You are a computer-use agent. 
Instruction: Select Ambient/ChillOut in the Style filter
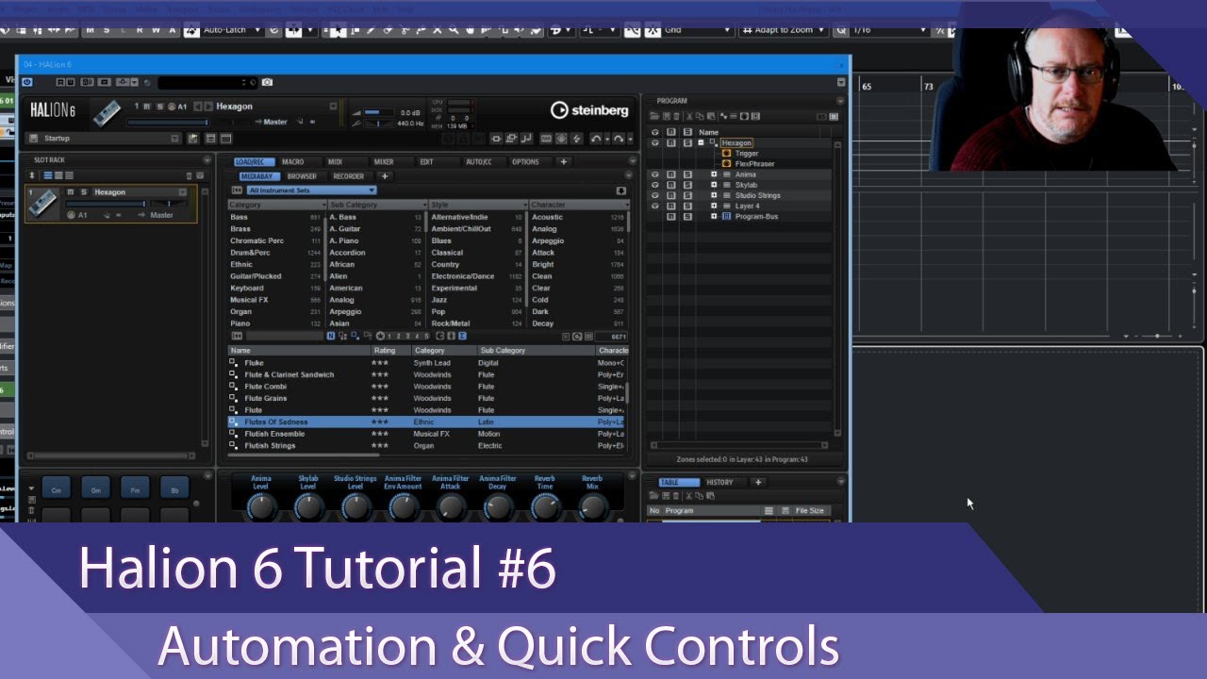tap(476, 229)
